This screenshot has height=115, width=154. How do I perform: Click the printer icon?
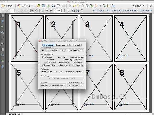coord(53,6)
